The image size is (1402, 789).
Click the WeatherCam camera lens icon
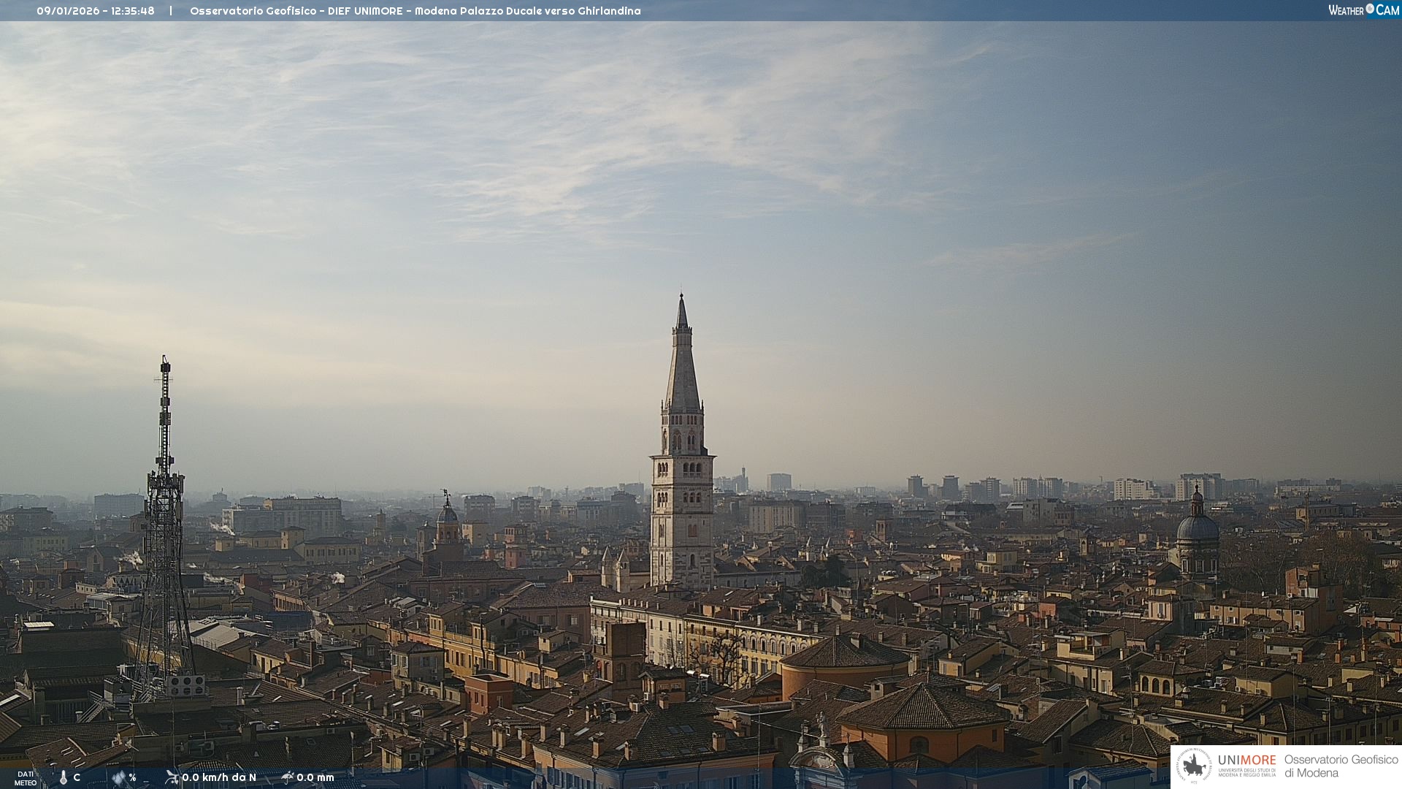pos(1370,9)
